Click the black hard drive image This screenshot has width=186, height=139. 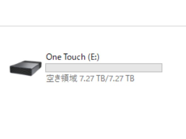[26, 68]
